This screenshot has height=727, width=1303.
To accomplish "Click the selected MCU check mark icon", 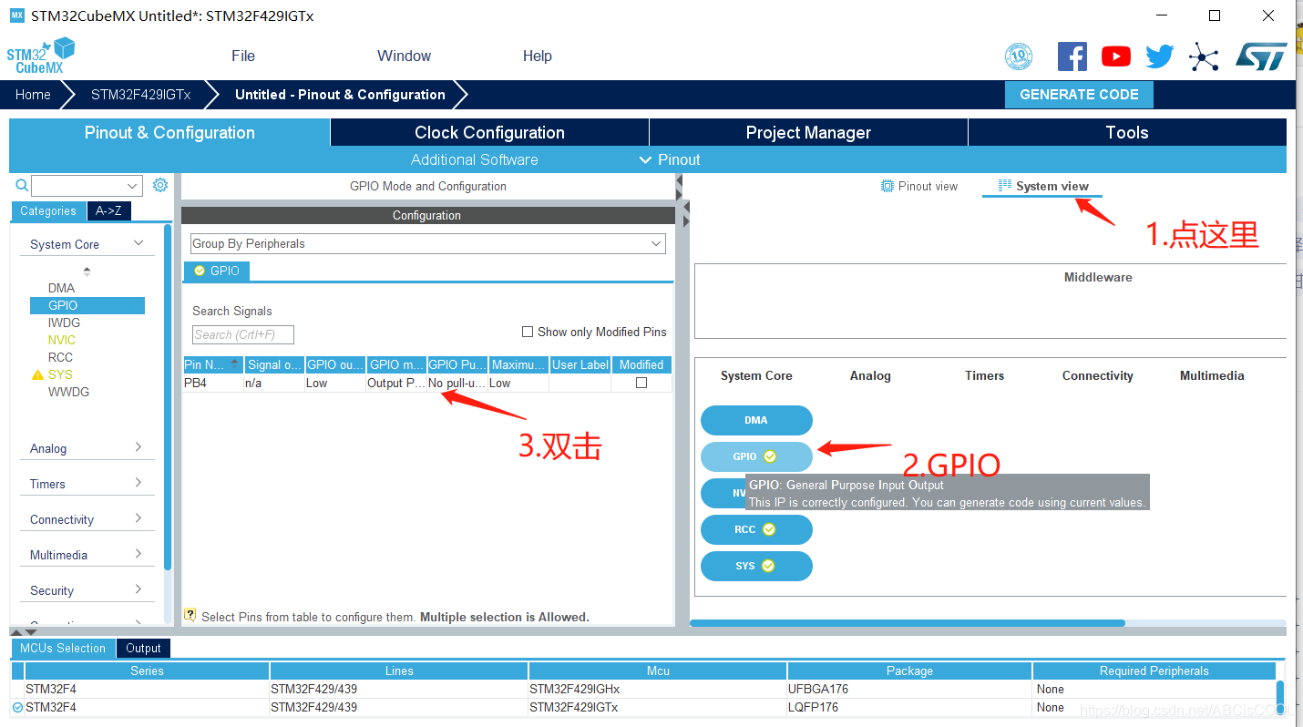I will (x=17, y=707).
